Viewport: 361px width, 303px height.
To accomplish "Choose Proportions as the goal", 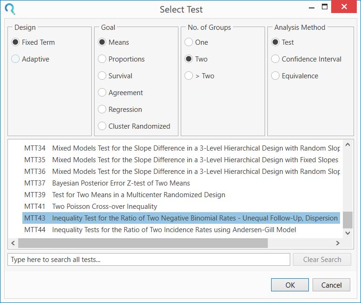I will coord(121,59).
